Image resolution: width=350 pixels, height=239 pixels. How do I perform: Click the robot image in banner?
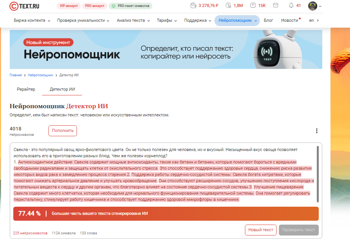click(277, 49)
